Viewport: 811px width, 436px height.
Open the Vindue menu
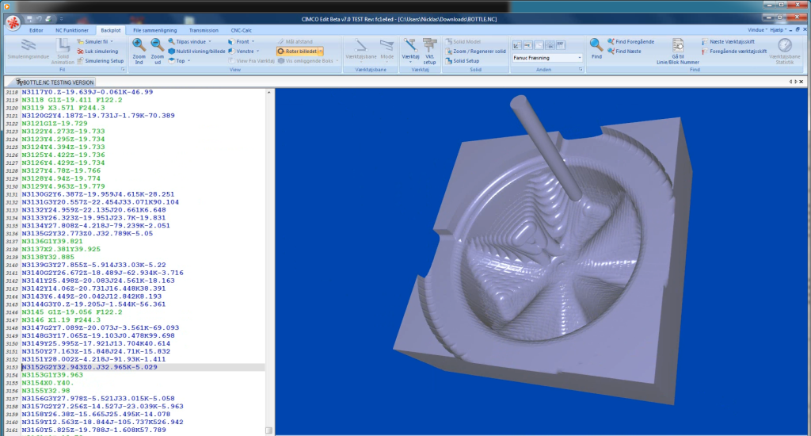[759, 29]
